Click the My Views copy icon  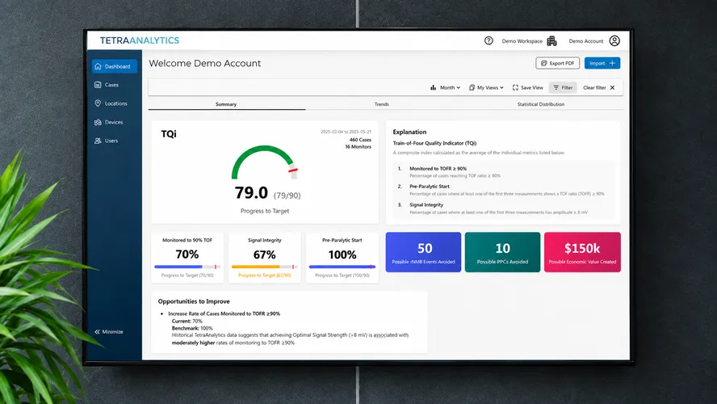(472, 87)
